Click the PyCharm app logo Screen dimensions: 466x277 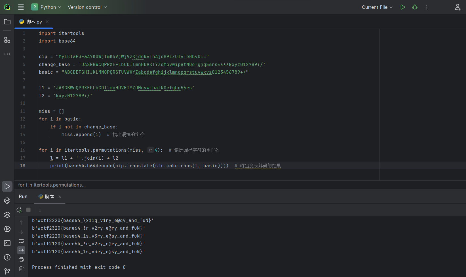pyautogui.click(x=7, y=7)
